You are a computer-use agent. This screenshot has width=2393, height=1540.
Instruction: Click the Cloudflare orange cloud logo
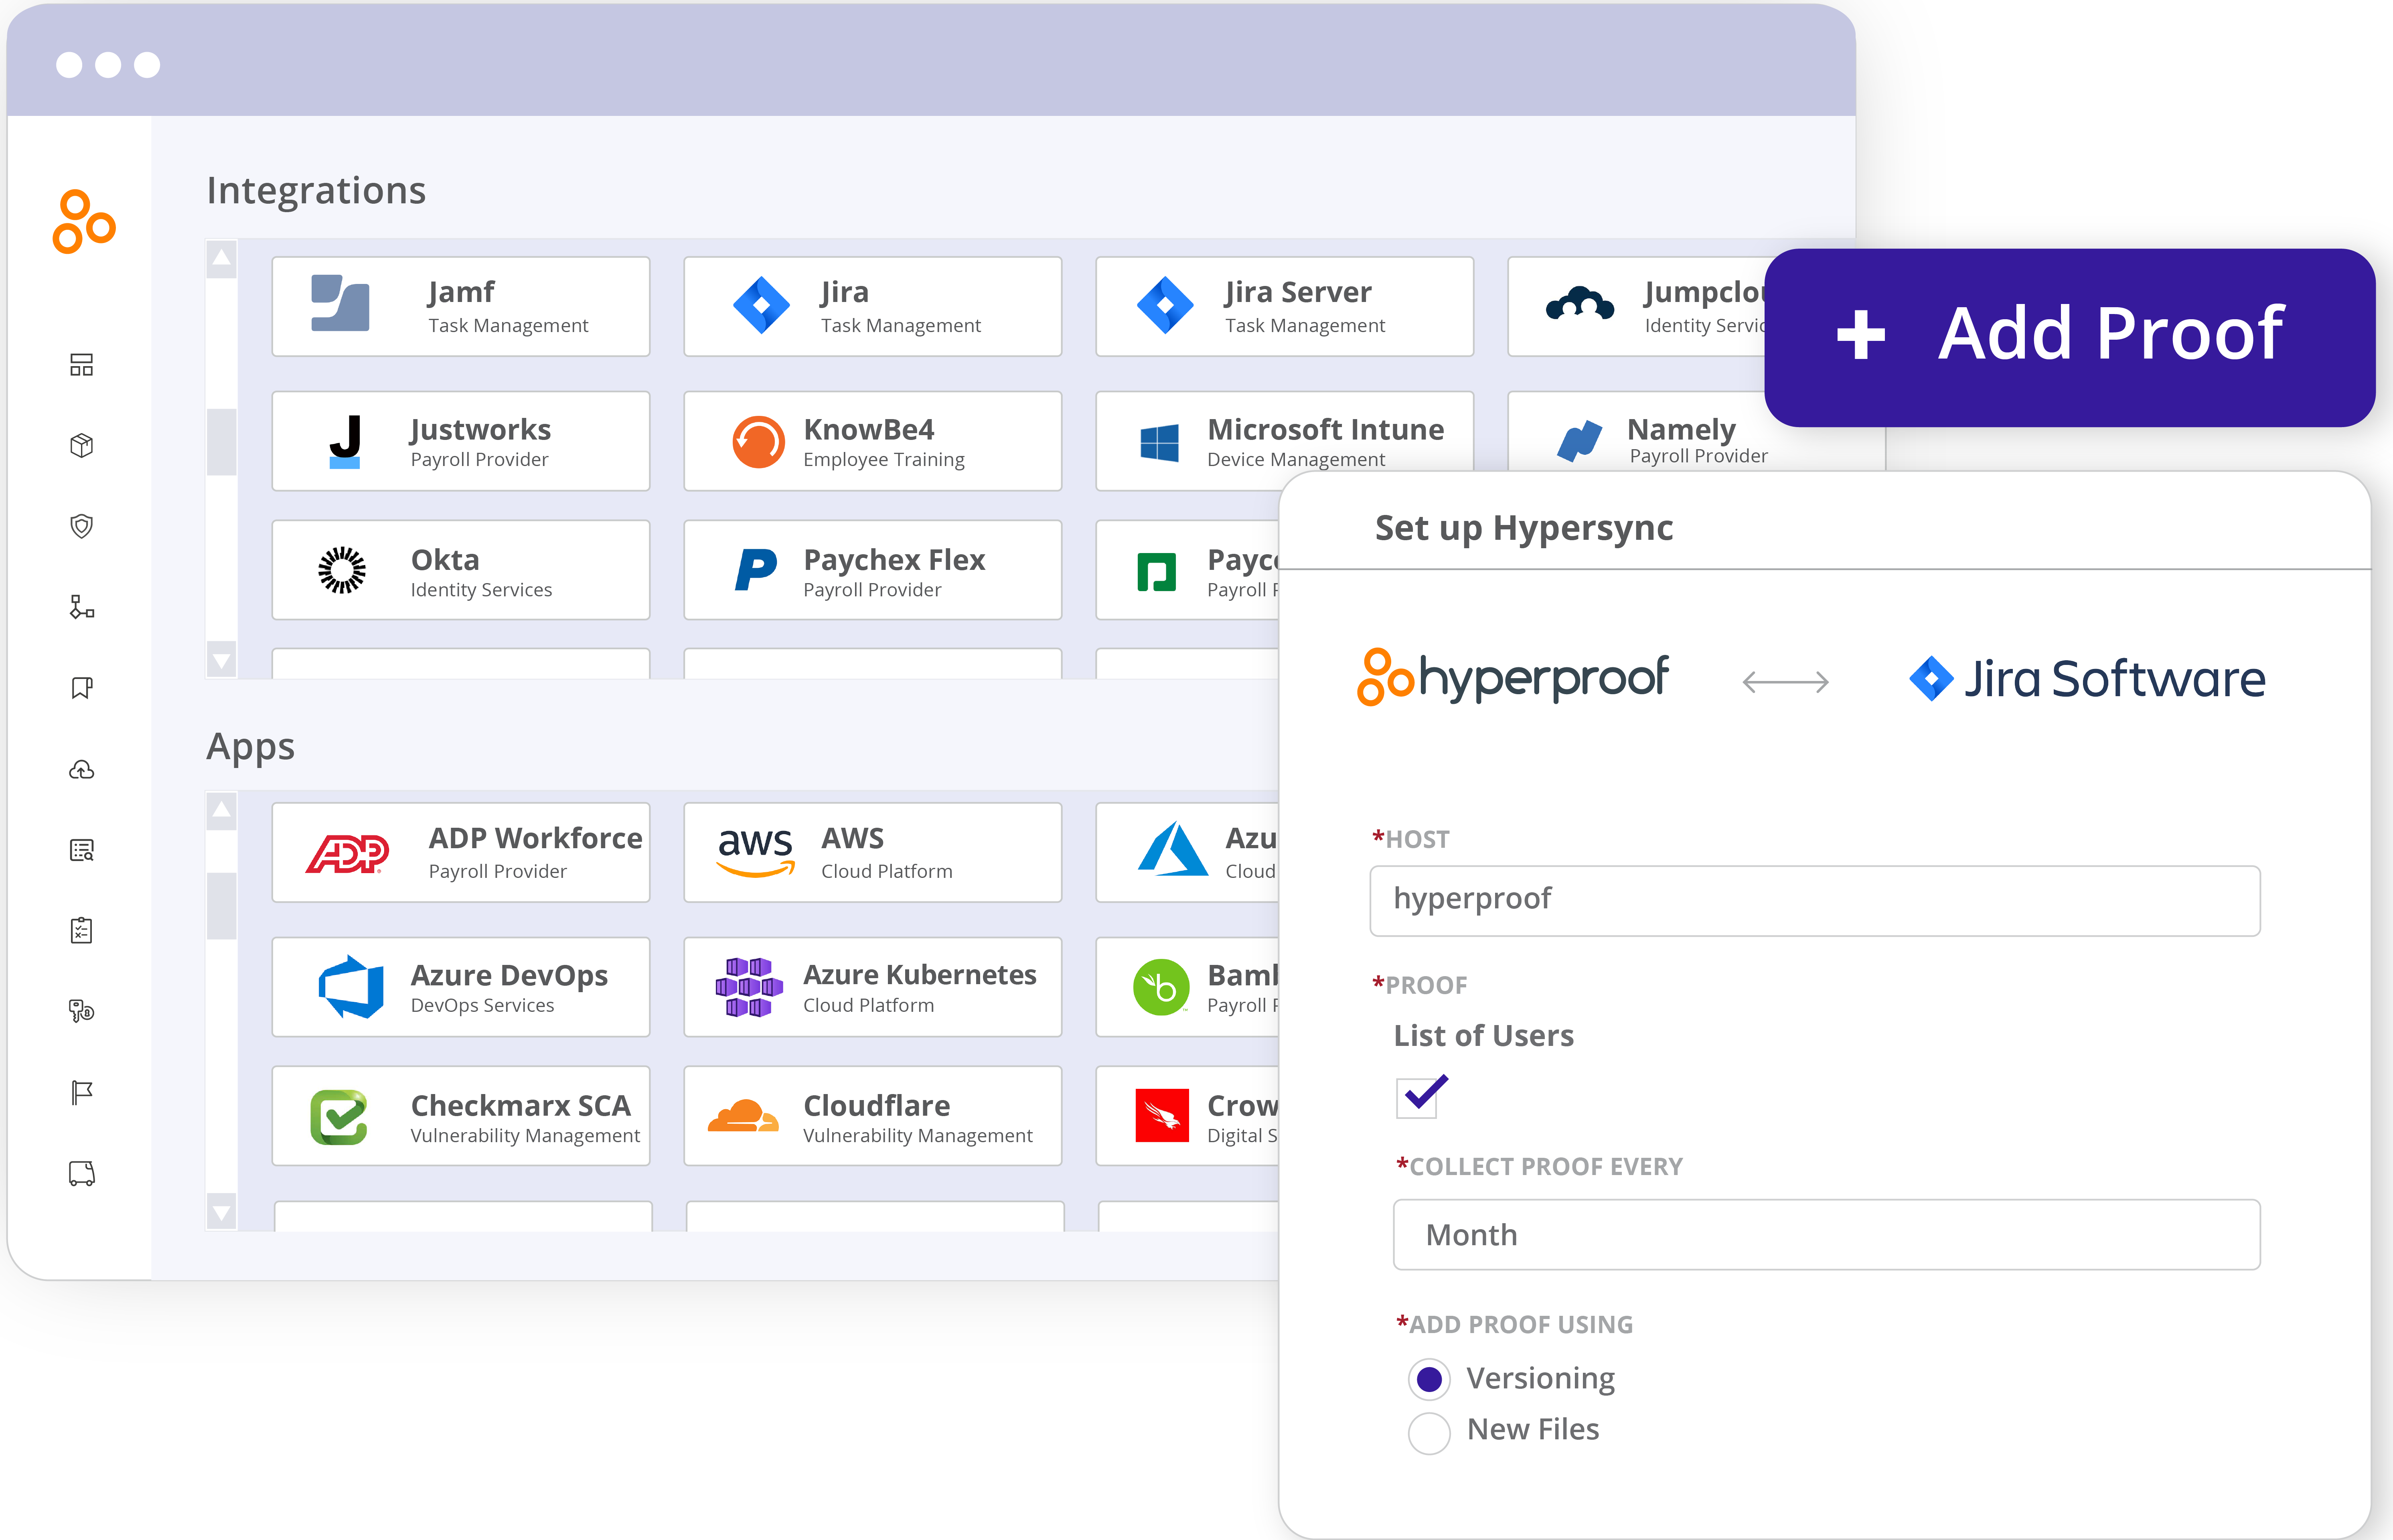(x=743, y=1116)
